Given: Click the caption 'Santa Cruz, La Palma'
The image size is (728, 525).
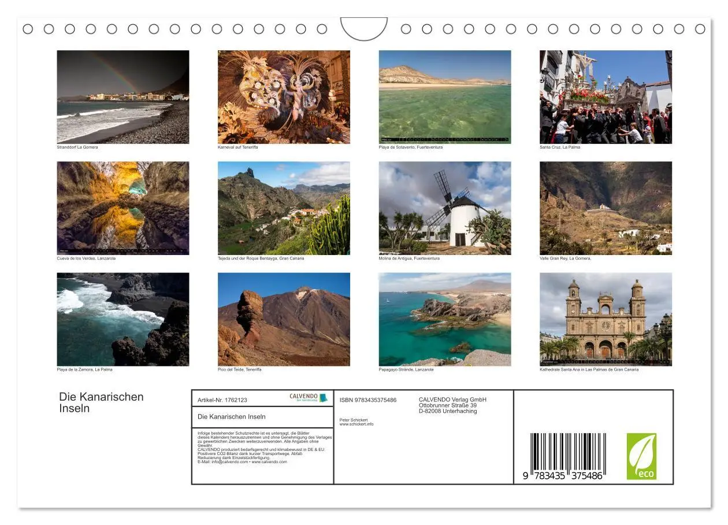Looking at the screenshot, I should tap(560, 147).
